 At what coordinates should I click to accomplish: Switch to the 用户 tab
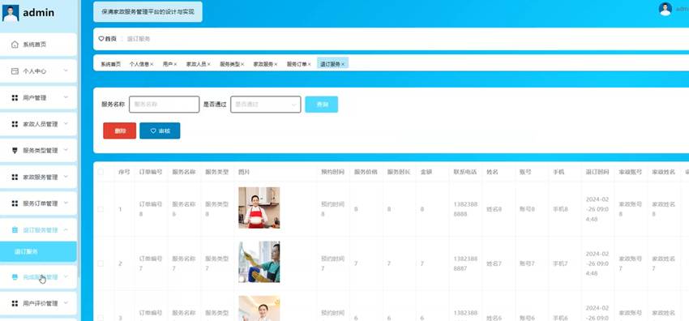click(x=168, y=64)
